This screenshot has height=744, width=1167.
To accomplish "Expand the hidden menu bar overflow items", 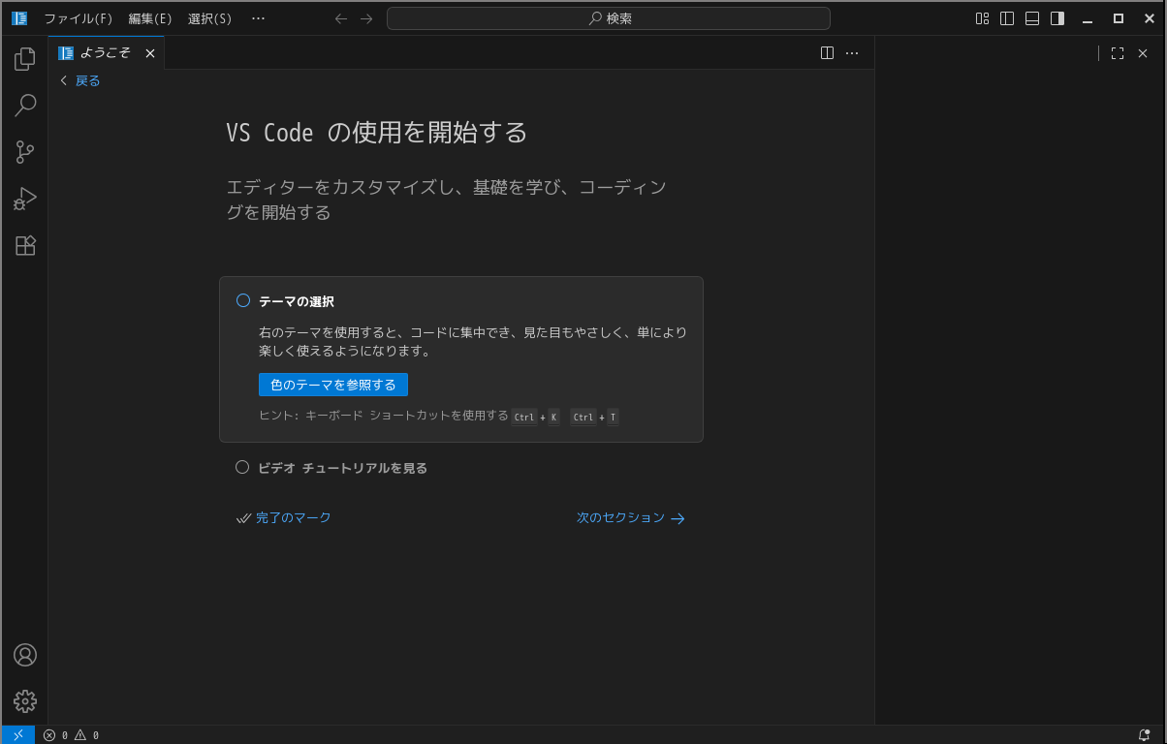I will coord(258,18).
